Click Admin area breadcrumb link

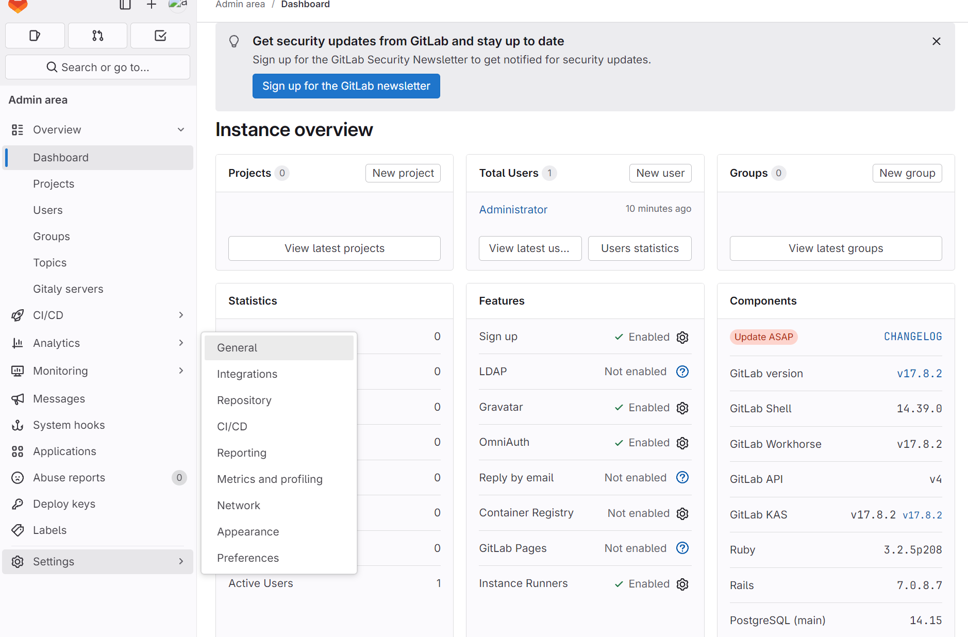pyautogui.click(x=240, y=5)
